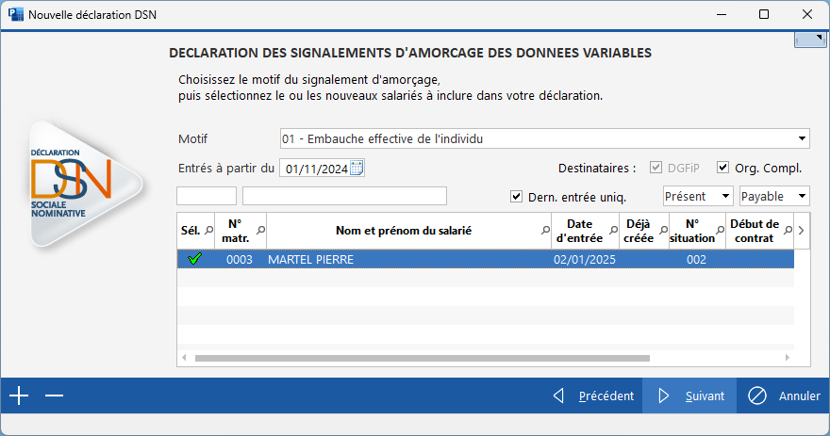This screenshot has height=436, width=830.
Task: Click search icon in Déjà créée column
Action: coord(661,230)
